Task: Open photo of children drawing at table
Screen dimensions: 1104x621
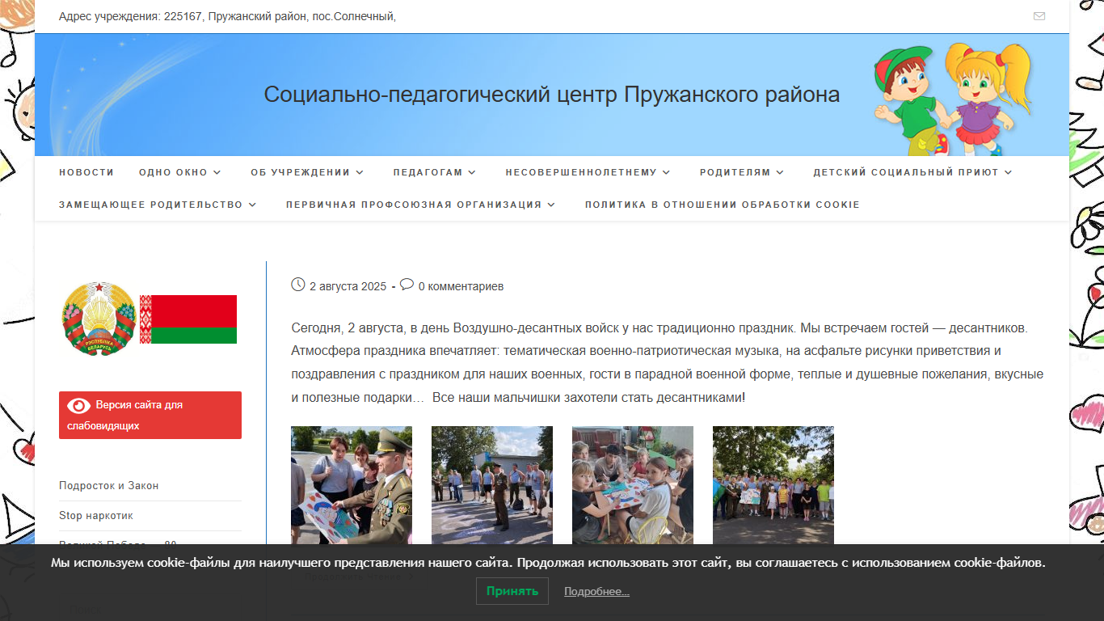Action: coord(633,485)
